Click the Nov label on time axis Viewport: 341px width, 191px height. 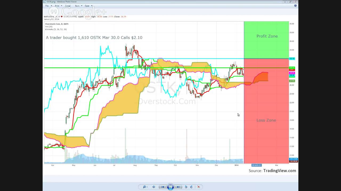197,165
